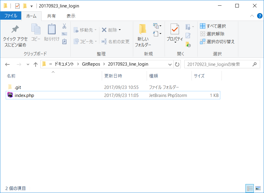The width and height of the screenshot is (264, 193).
Task: Select all items with すべて選択
Action: pyautogui.click(x=213, y=26)
